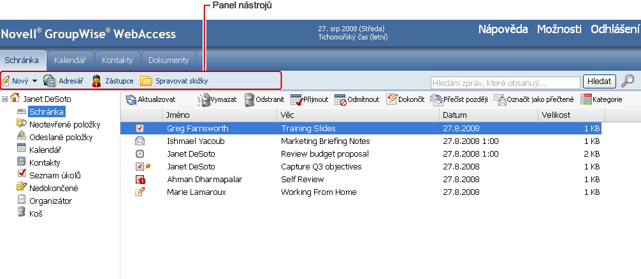The image size is (641, 279).
Task: Open the Kontakty folder in tree
Action: pyautogui.click(x=45, y=162)
